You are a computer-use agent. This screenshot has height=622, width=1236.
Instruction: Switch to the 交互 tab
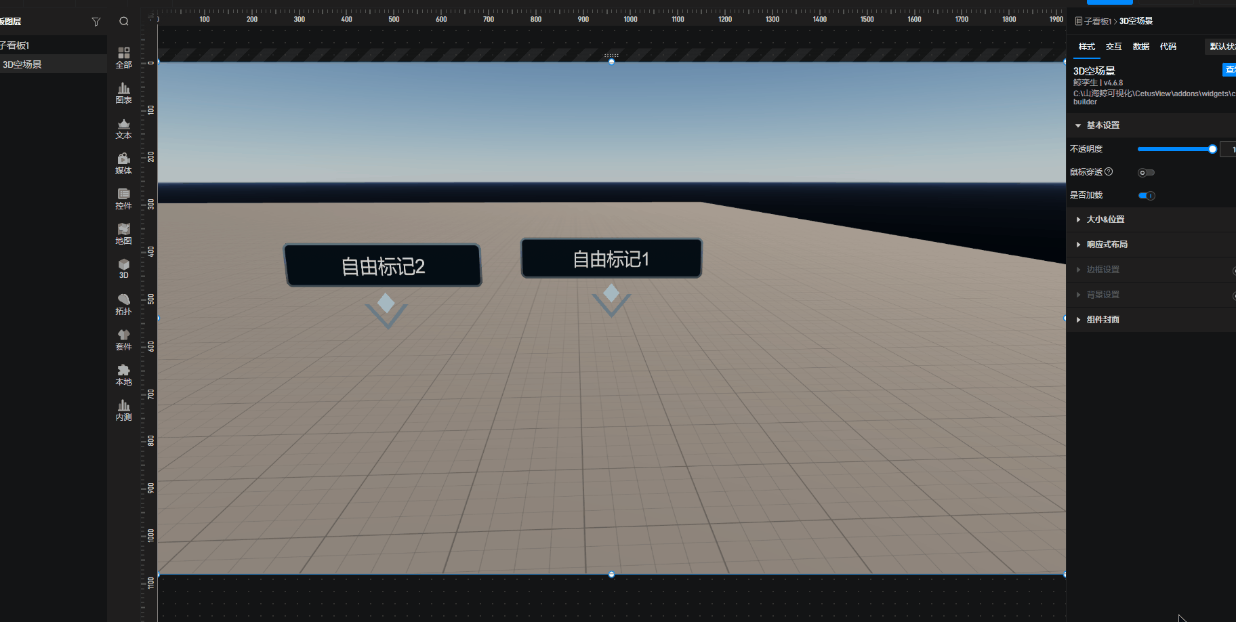pos(1113,47)
